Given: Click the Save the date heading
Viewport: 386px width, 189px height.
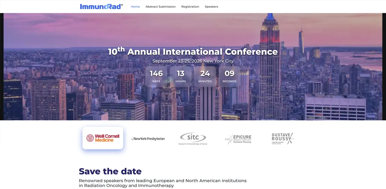Looking at the screenshot, I should pyautogui.click(x=110, y=171).
